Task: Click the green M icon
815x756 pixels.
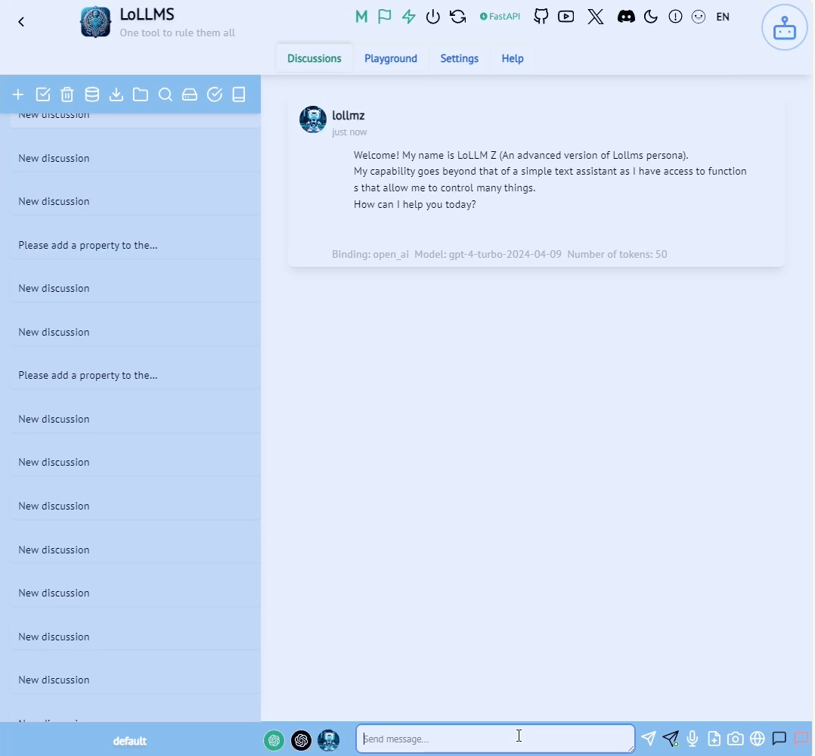Action: (x=361, y=17)
